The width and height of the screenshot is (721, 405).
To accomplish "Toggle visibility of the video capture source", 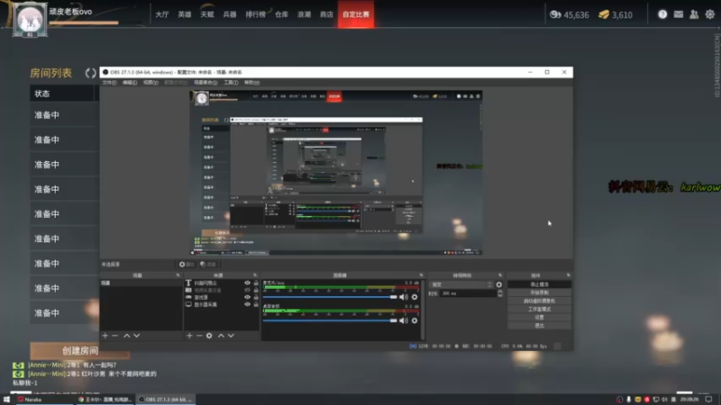I will click(247, 290).
